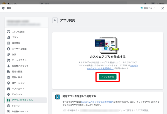Screen dimensions: 167x114
Task: Click the ストアの詳細 store icon
Action: point(9,32)
